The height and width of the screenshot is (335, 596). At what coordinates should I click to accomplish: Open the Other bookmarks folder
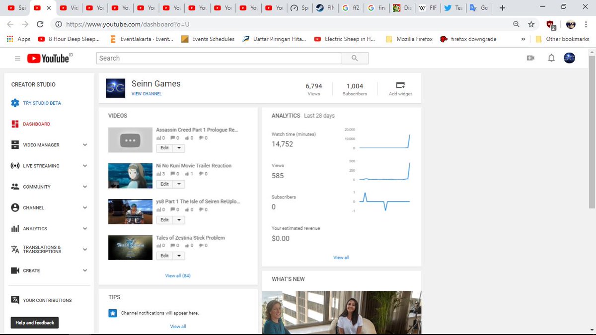562,39
